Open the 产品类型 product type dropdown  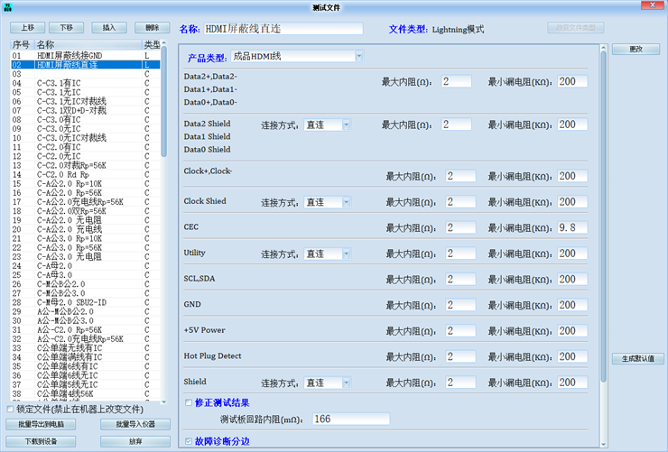358,57
